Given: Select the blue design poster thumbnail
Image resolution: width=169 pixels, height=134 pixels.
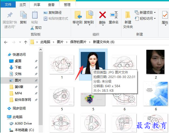Looking at the screenshot, I should click(156, 94).
